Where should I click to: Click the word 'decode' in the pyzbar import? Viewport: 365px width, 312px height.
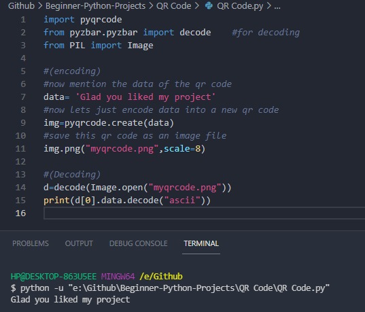tap(195, 33)
